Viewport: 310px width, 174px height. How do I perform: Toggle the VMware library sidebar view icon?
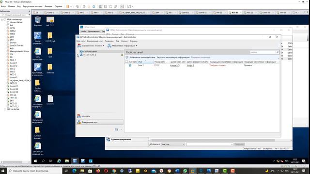pyautogui.click(x=101, y=6)
